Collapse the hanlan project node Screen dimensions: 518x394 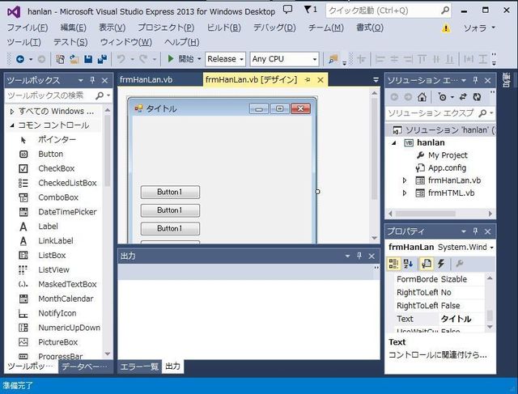(x=394, y=143)
